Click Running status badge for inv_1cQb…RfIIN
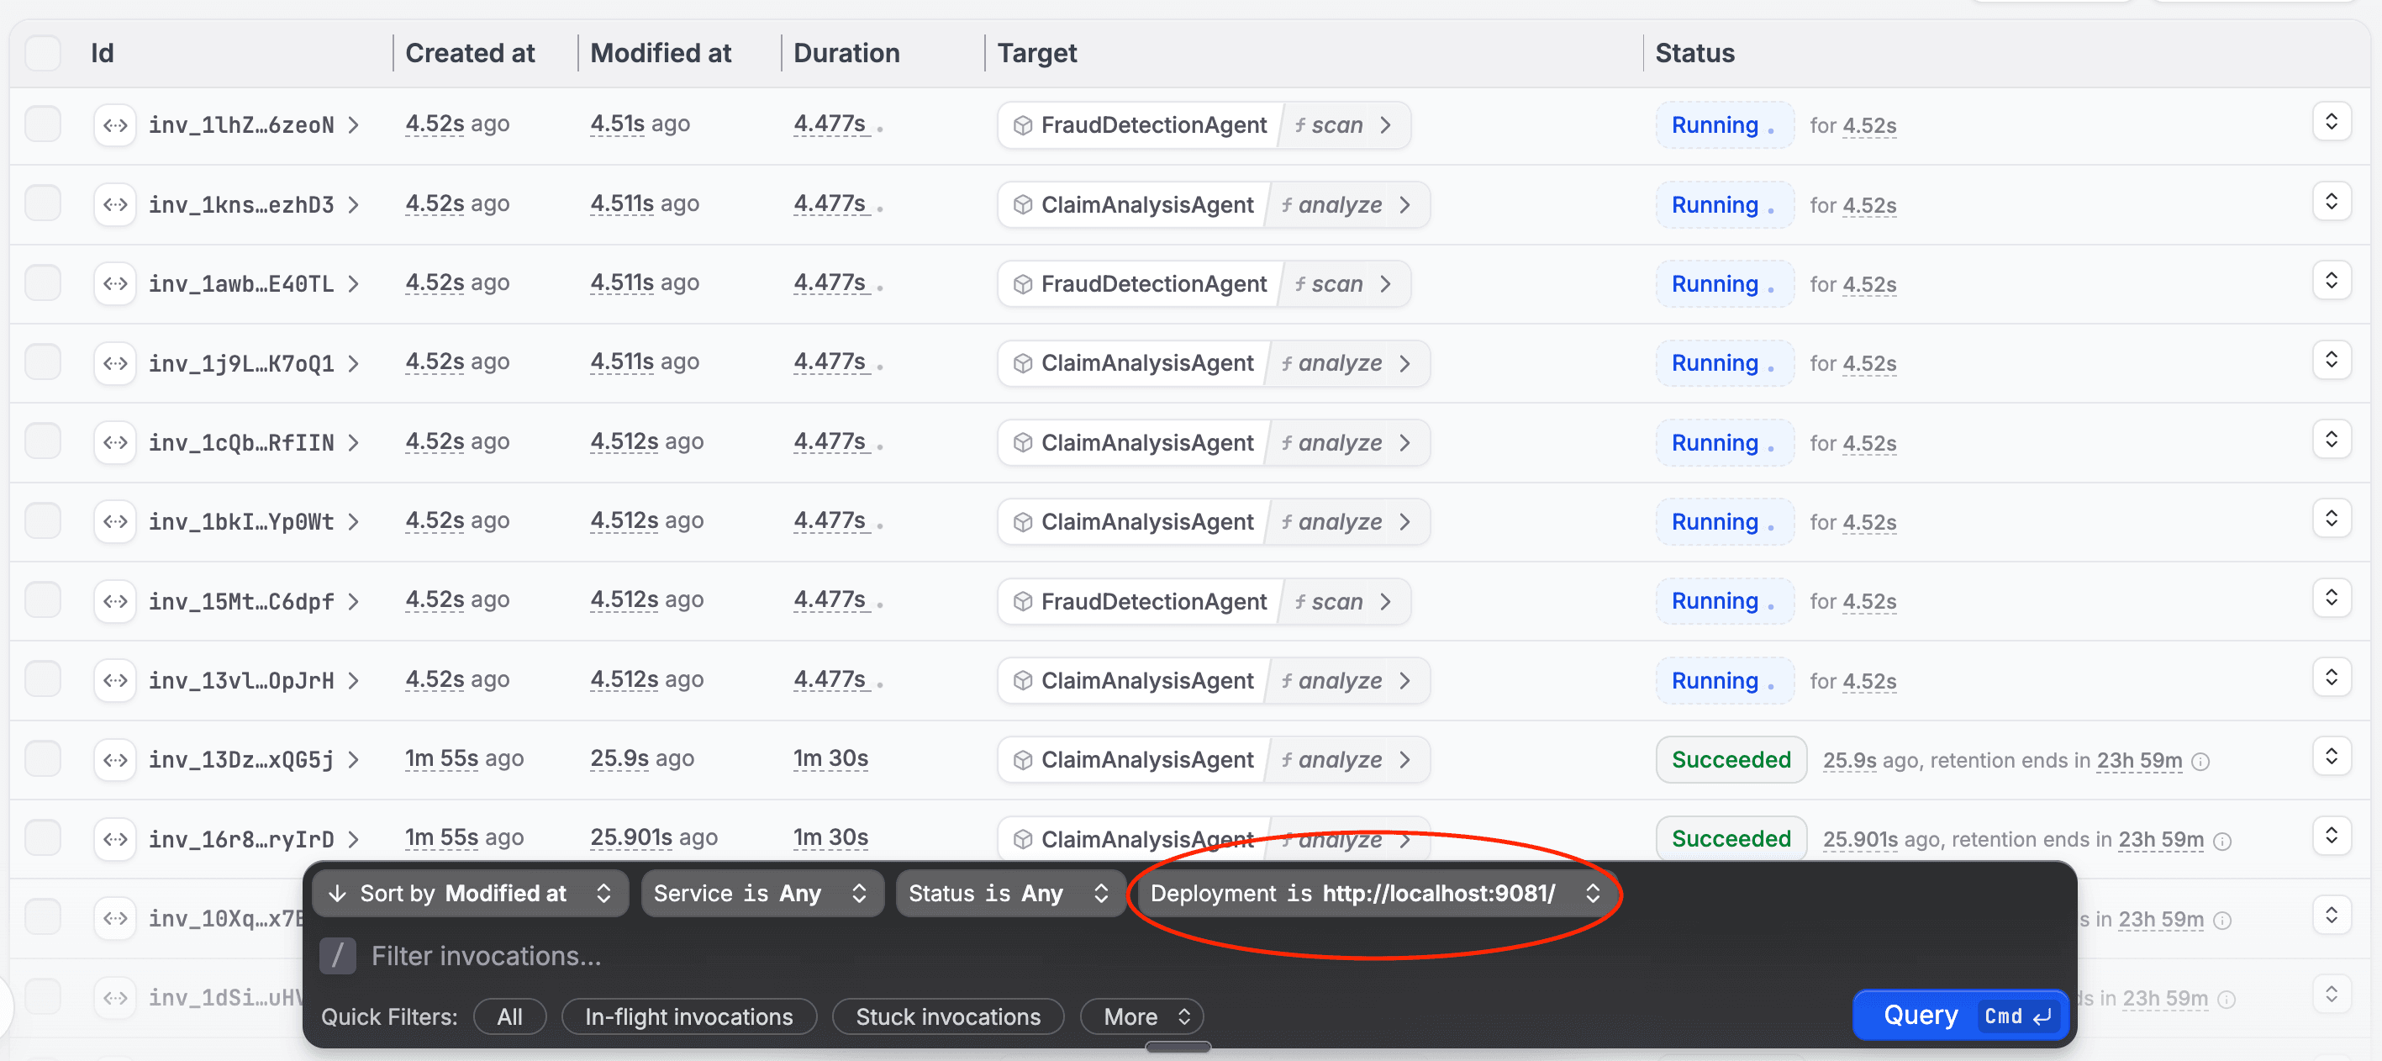2382x1061 pixels. tap(1725, 442)
